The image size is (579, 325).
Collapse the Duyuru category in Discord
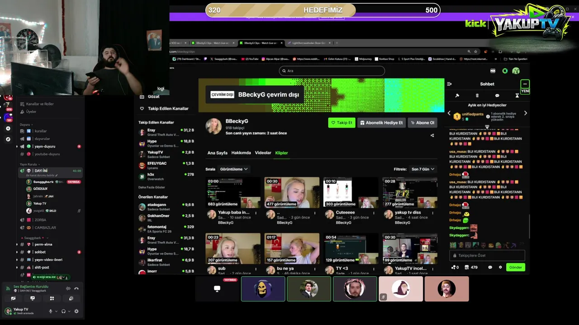point(25,125)
